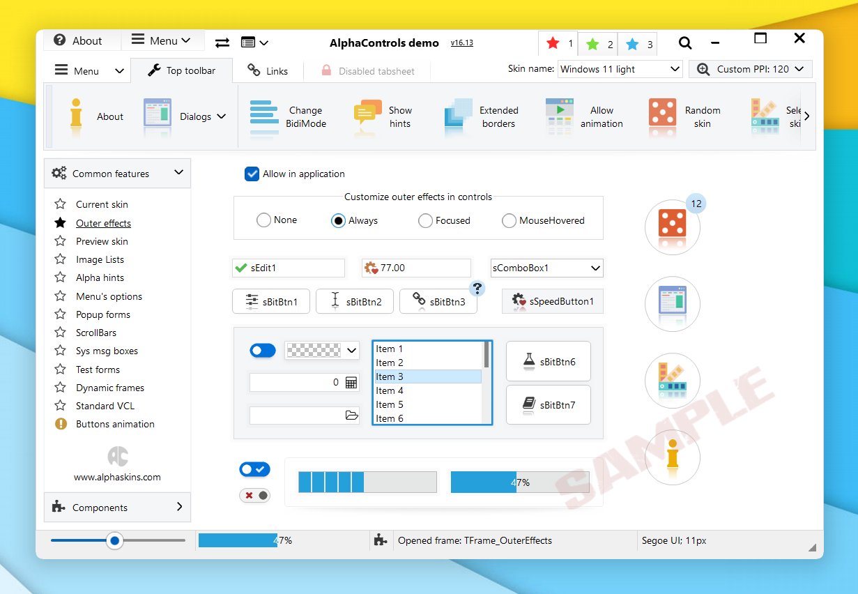Click the green star button 2
This screenshot has width=858, height=594.
pos(598,44)
